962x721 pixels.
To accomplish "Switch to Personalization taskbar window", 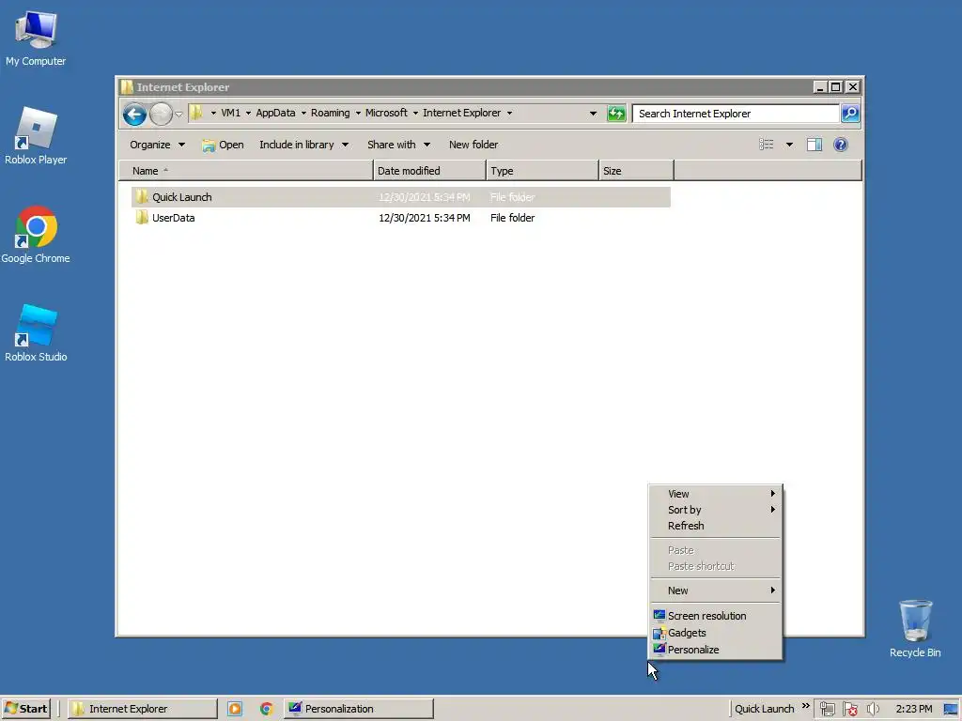I will pyautogui.click(x=358, y=709).
